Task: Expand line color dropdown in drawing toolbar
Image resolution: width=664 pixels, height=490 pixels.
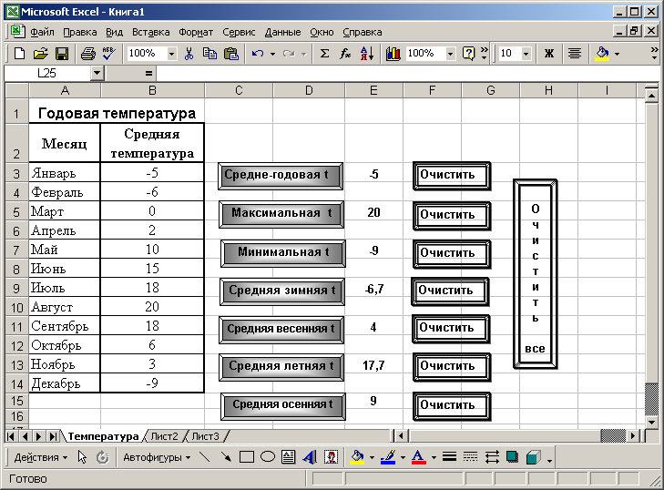Action: (x=403, y=457)
